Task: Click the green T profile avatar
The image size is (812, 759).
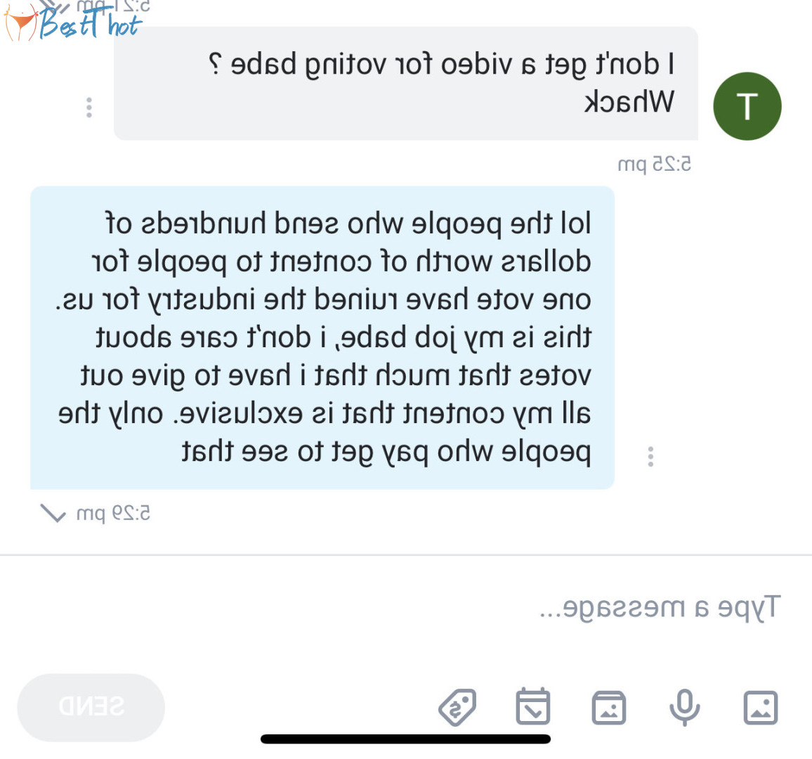Action: click(x=747, y=106)
